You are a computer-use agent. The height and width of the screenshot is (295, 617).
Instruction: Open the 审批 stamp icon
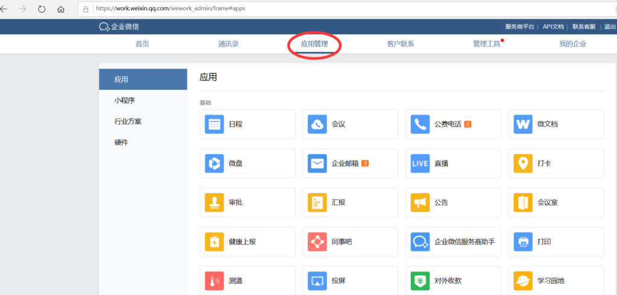coord(215,202)
